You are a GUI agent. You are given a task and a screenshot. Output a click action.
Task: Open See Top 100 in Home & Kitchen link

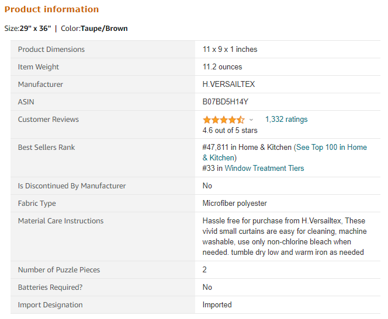(331, 148)
